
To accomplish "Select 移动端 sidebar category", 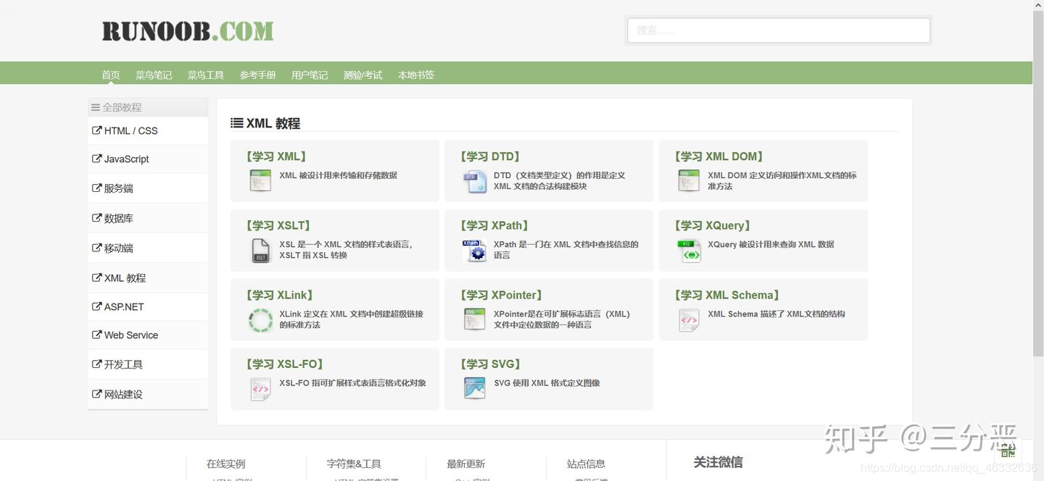I will point(148,248).
